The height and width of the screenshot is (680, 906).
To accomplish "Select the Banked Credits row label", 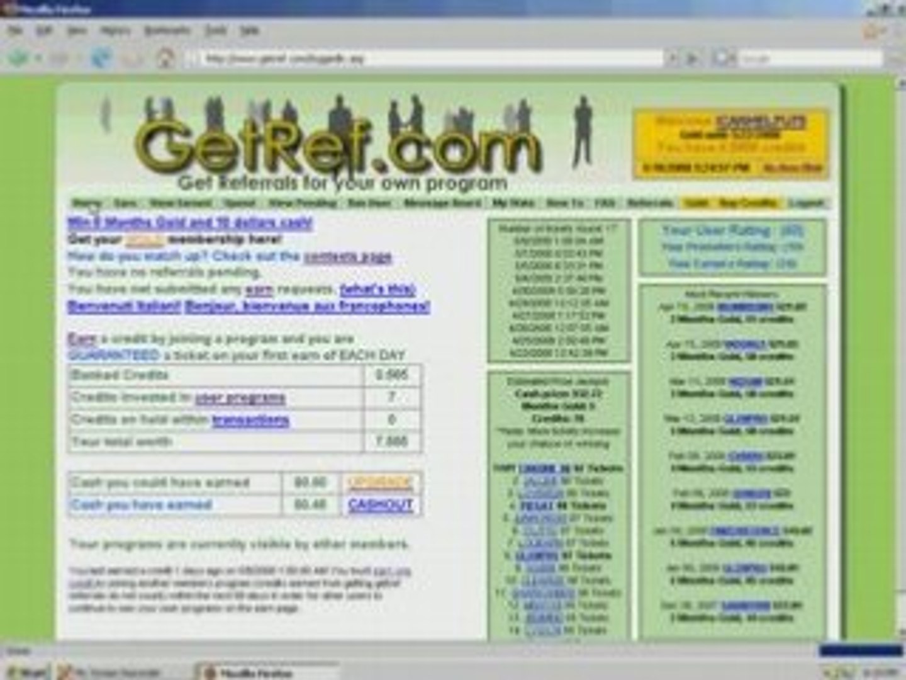I will click(120, 375).
